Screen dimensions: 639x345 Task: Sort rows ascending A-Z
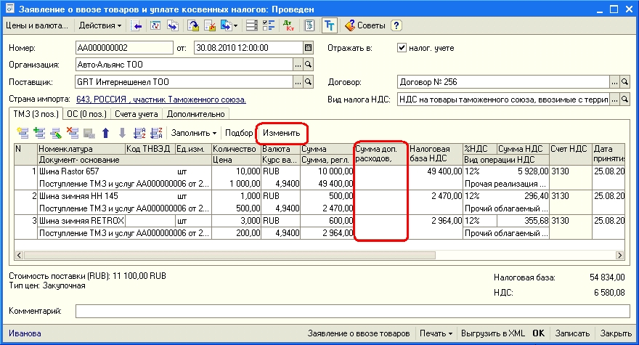[139, 133]
